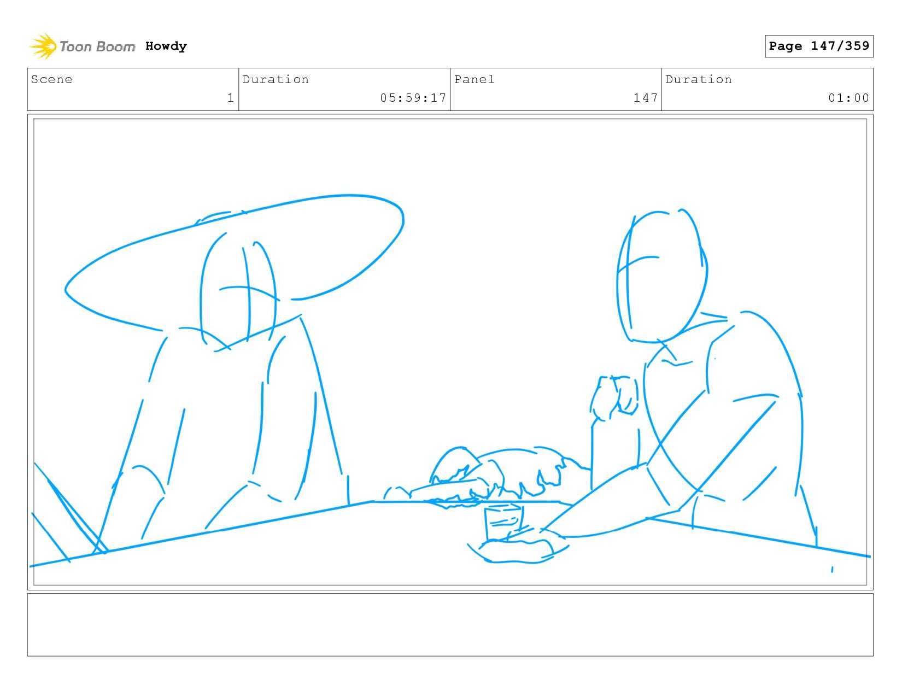This screenshot has height=697, width=902.
Task: Select the scene number value '1'
Action: click(x=231, y=98)
